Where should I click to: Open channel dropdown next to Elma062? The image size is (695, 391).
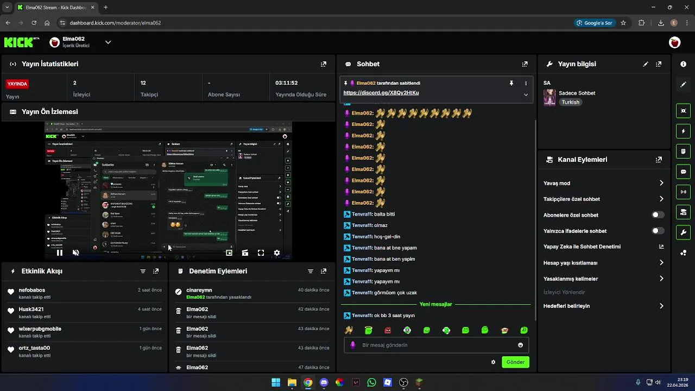pyautogui.click(x=108, y=42)
